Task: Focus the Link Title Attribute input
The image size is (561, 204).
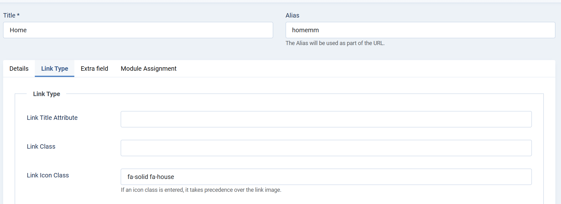Action: coord(326,119)
